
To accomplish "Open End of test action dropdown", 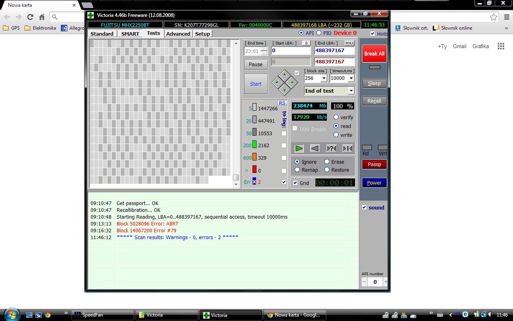I will (351, 91).
